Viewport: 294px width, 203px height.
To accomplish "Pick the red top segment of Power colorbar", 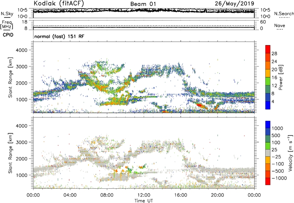I will point(268,49).
